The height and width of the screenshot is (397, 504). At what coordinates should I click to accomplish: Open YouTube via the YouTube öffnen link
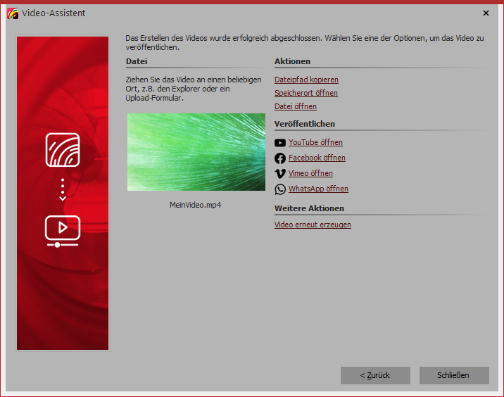pos(315,142)
